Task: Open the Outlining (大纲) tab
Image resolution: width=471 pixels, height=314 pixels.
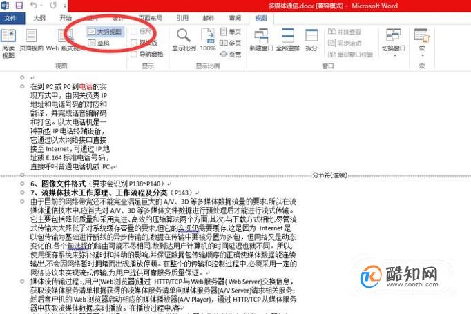Action: point(39,19)
